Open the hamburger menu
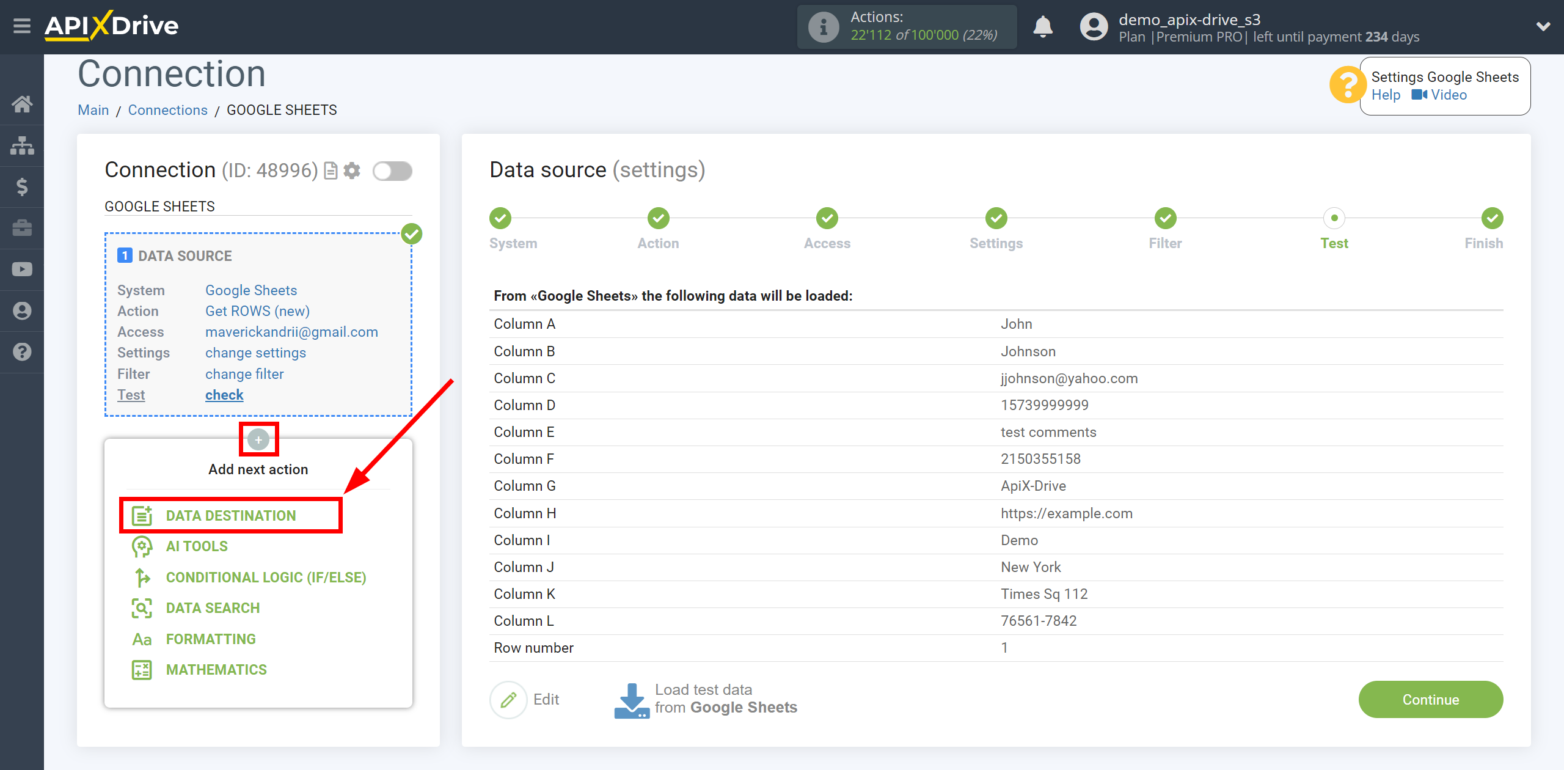The height and width of the screenshot is (770, 1564). pyautogui.click(x=22, y=26)
